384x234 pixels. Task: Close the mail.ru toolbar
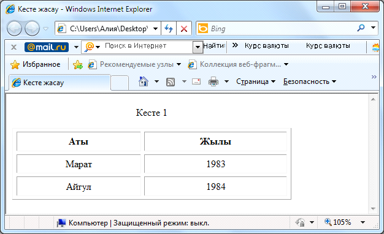pyautogui.click(x=13, y=47)
